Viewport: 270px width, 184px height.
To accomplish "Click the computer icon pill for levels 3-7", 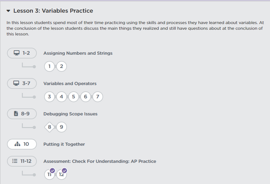I will 22,83.
